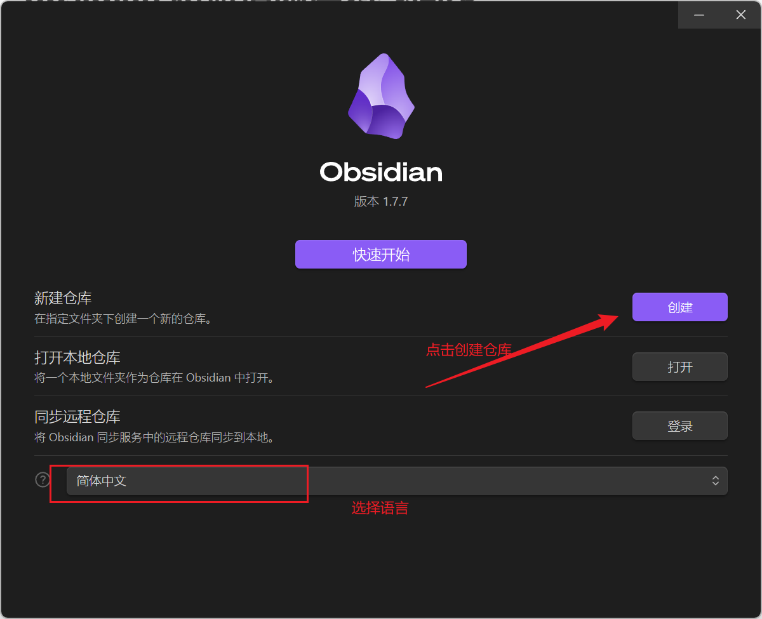Select the description under 新建仓库
The height and width of the screenshot is (619, 762).
tap(123, 318)
